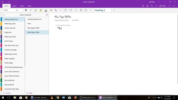Increase paragraph indent
This screenshot has width=178, height=100.
[x=81, y=10]
